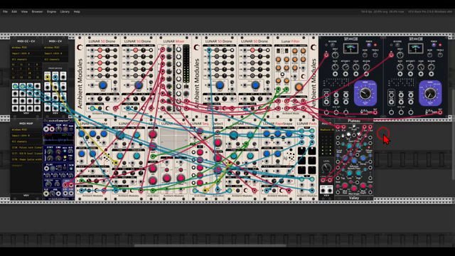
Task: Click the LUNAR Mixer level meter
Action: (186, 64)
